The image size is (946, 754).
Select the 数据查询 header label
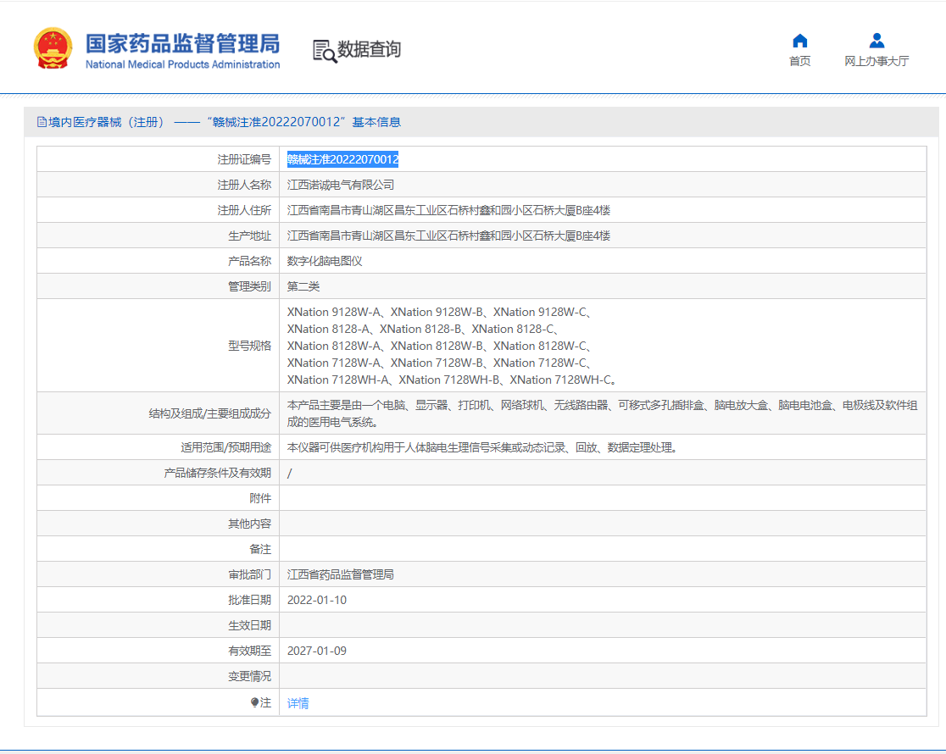(x=369, y=50)
